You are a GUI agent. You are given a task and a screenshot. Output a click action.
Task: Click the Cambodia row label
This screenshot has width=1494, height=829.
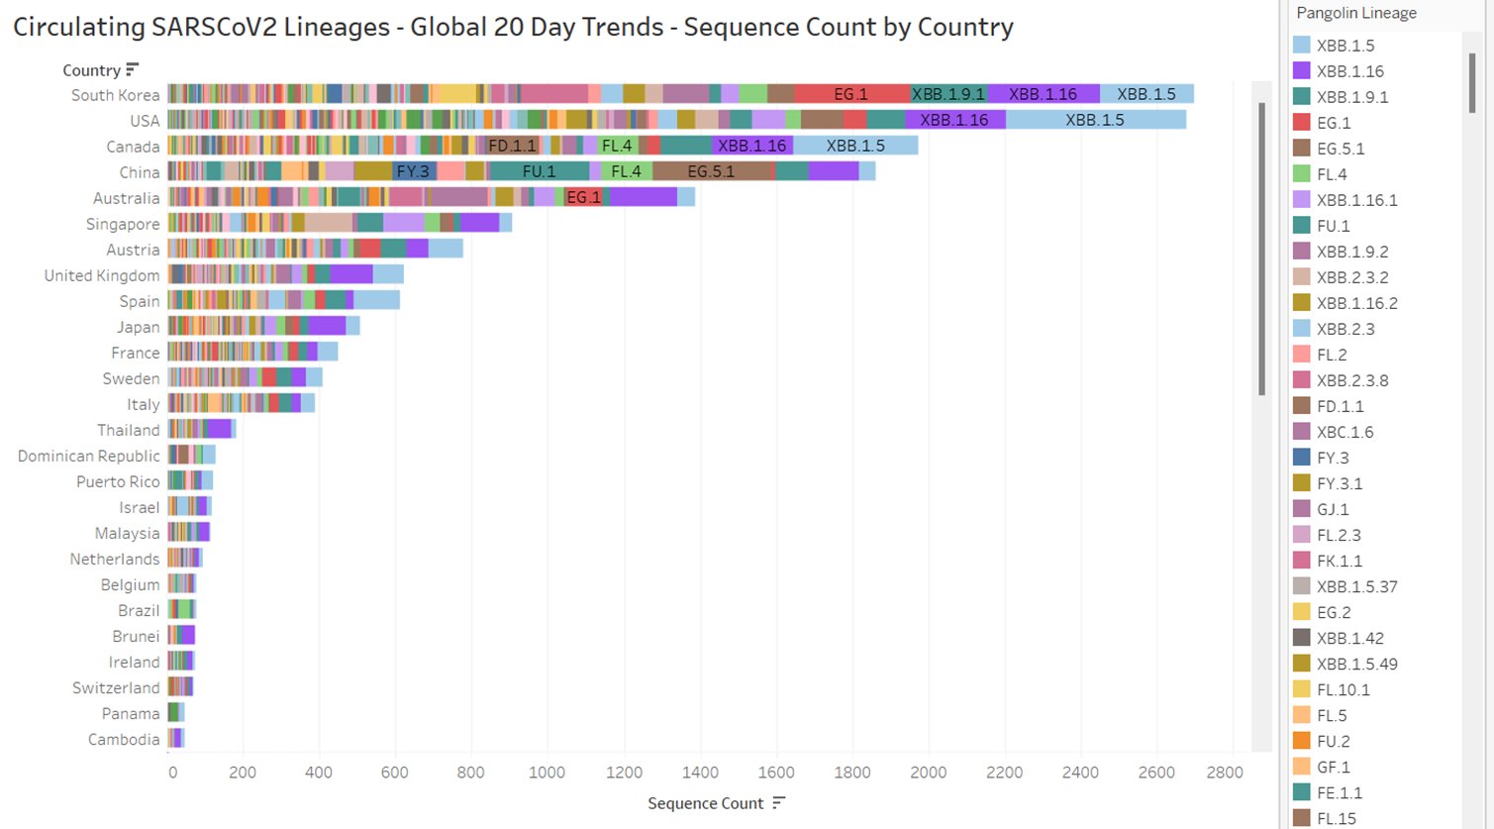pos(125,738)
